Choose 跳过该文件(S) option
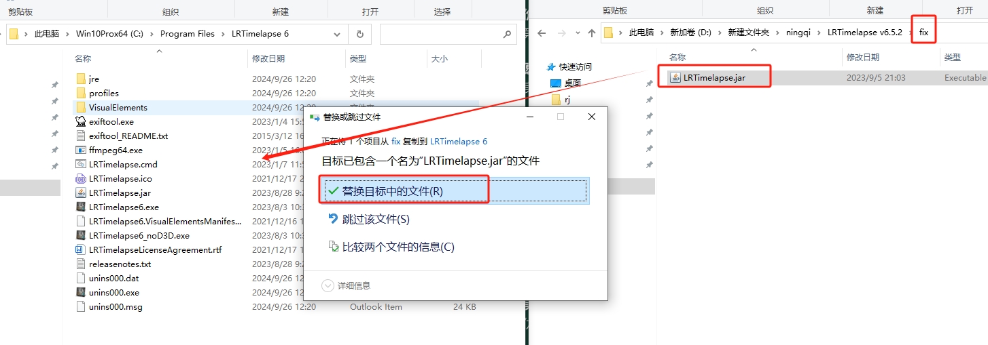Screen dimensions: 988x345 (376, 219)
